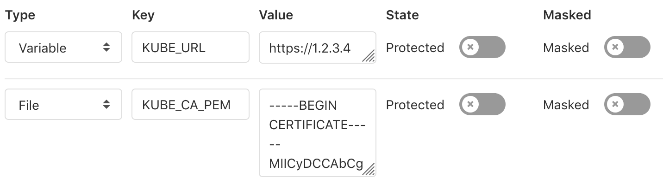Open the File type dropdown
This screenshot has width=663, height=190.
[63, 105]
